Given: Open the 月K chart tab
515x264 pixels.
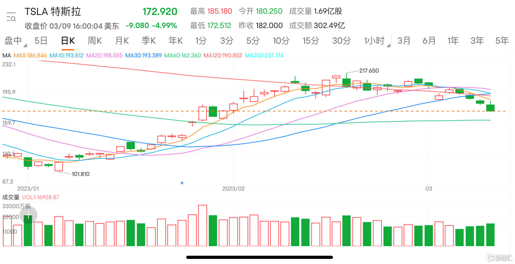Looking at the screenshot, I should [122, 41].
